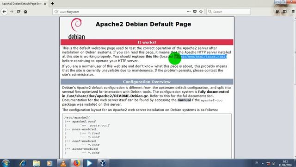Click the /usr/share/doc/apache2/README.Debian.gz text
The image size is (296, 167).
pos(107,96)
